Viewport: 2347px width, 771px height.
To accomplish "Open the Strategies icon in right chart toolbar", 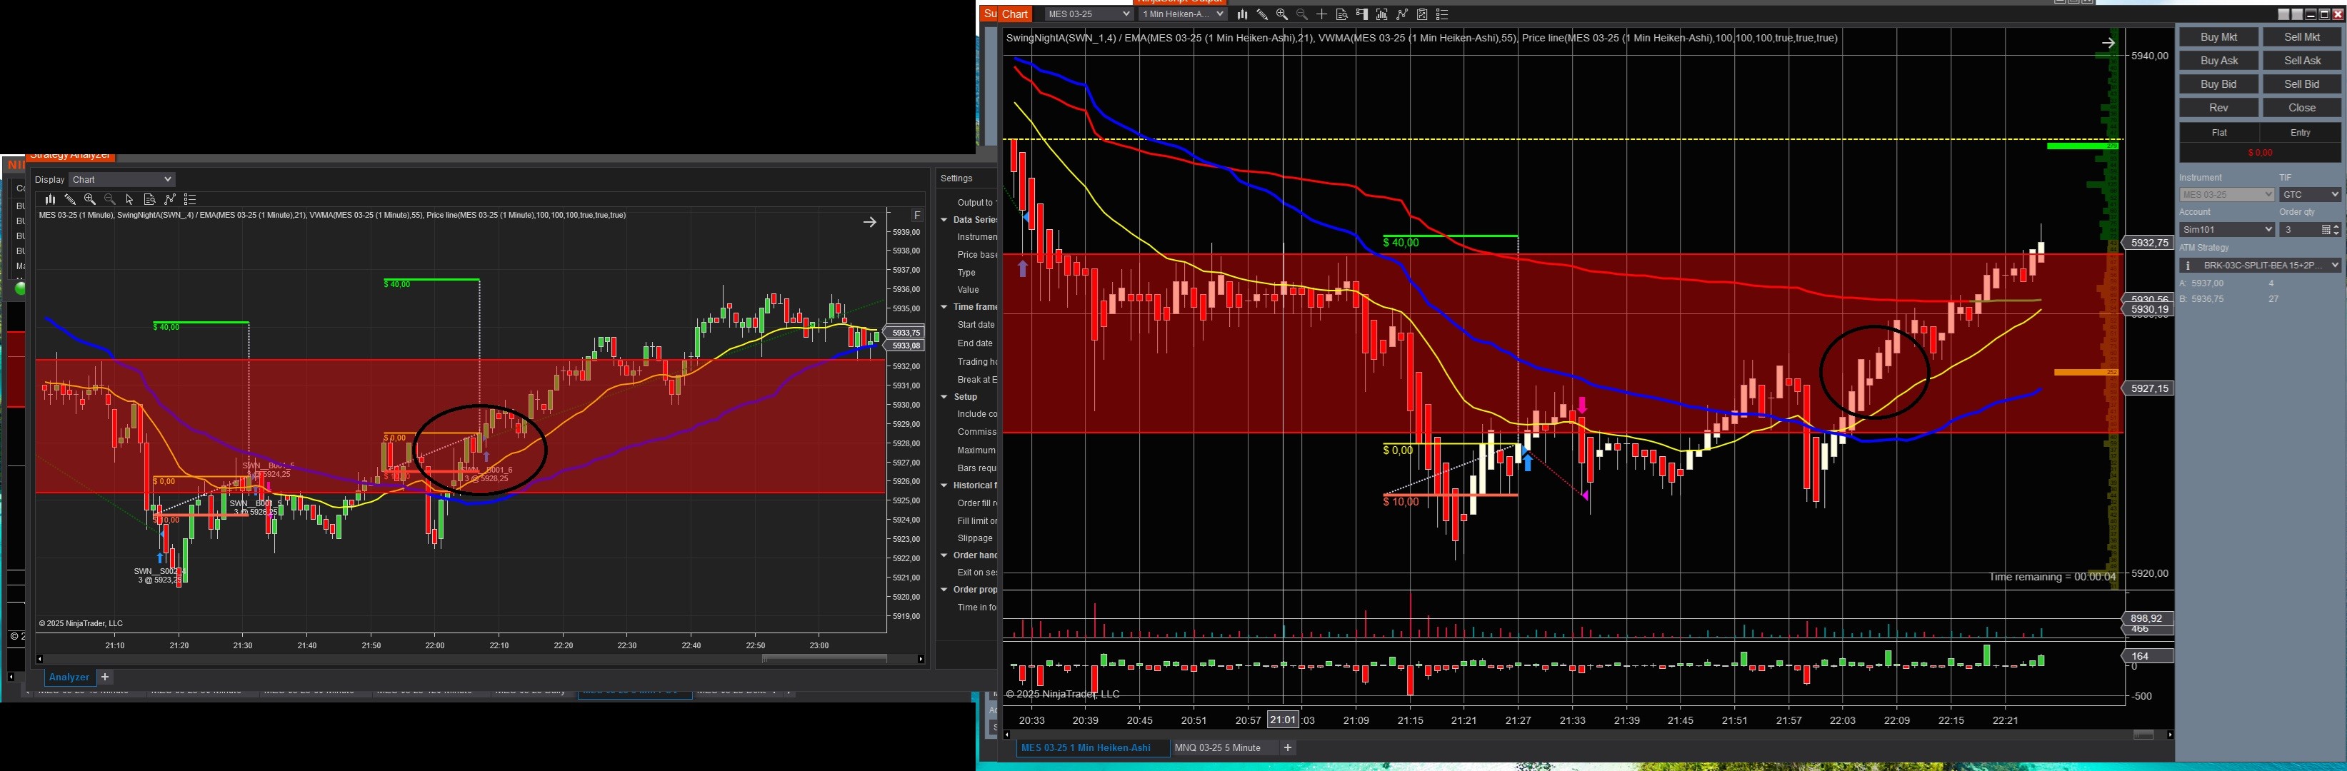I will [x=1422, y=14].
